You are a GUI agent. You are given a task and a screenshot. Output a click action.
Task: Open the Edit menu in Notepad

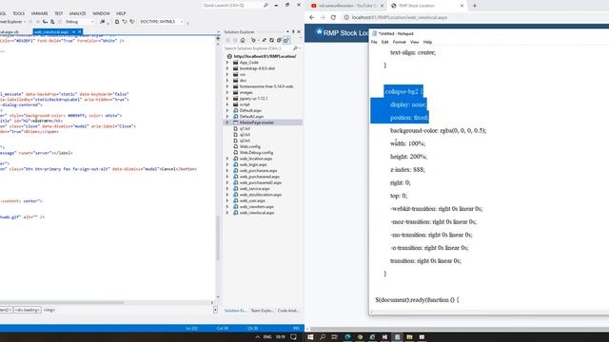pyautogui.click(x=384, y=42)
